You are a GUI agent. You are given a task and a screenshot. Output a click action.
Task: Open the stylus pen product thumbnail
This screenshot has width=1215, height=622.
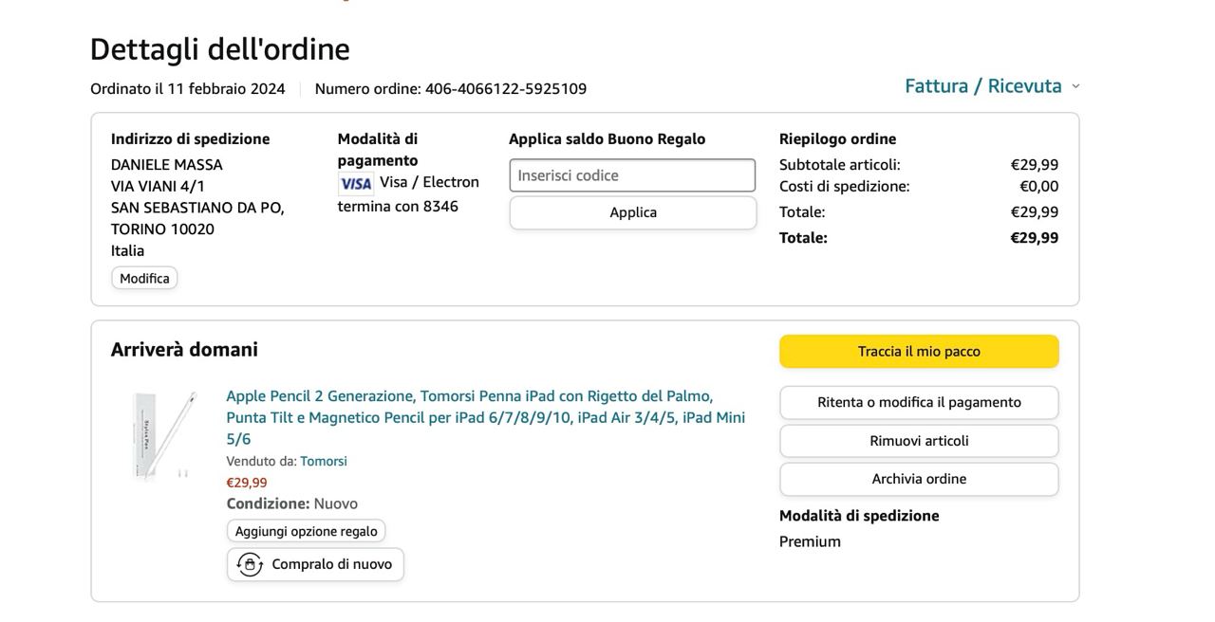[x=162, y=435]
